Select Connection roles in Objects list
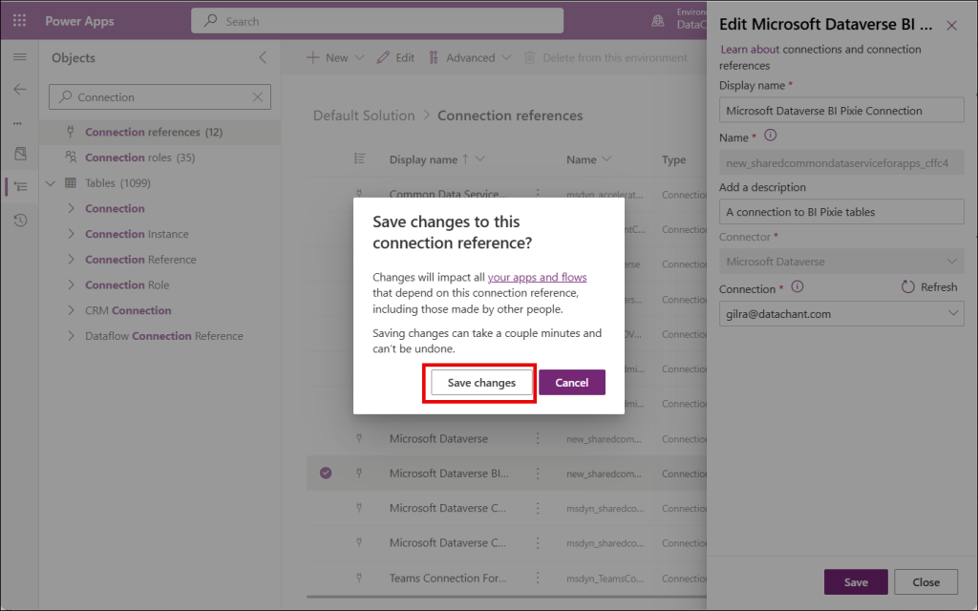The width and height of the screenshot is (978, 611). click(138, 158)
